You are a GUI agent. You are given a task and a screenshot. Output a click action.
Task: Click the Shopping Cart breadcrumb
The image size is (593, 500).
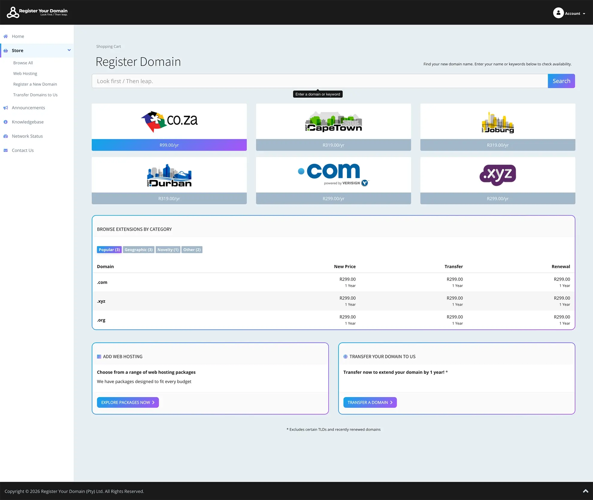click(108, 46)
